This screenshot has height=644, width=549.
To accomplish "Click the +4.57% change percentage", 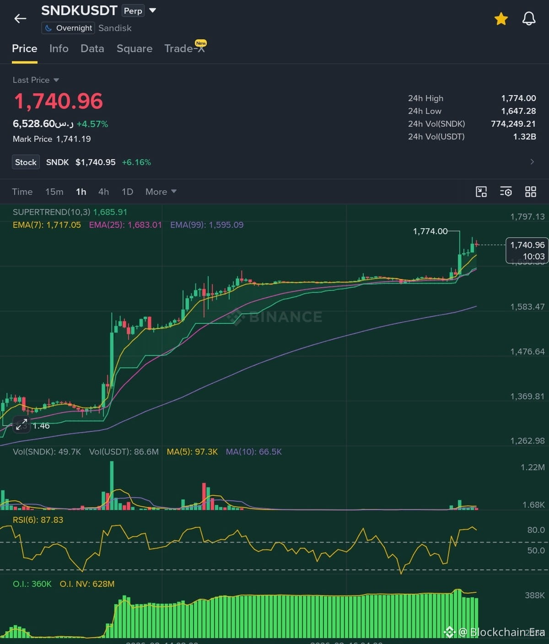I will pos(92,124).
